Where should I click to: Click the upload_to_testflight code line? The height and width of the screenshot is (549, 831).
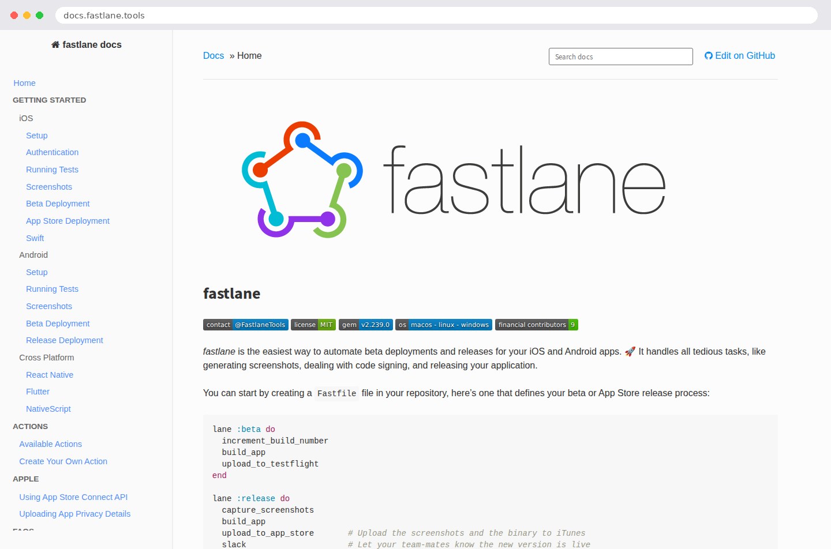[270, 464]
